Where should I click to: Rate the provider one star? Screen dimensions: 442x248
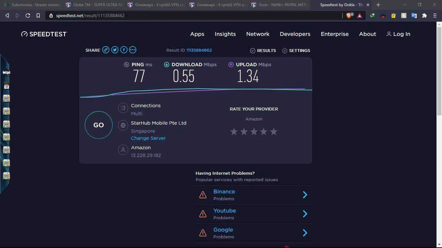234,131
